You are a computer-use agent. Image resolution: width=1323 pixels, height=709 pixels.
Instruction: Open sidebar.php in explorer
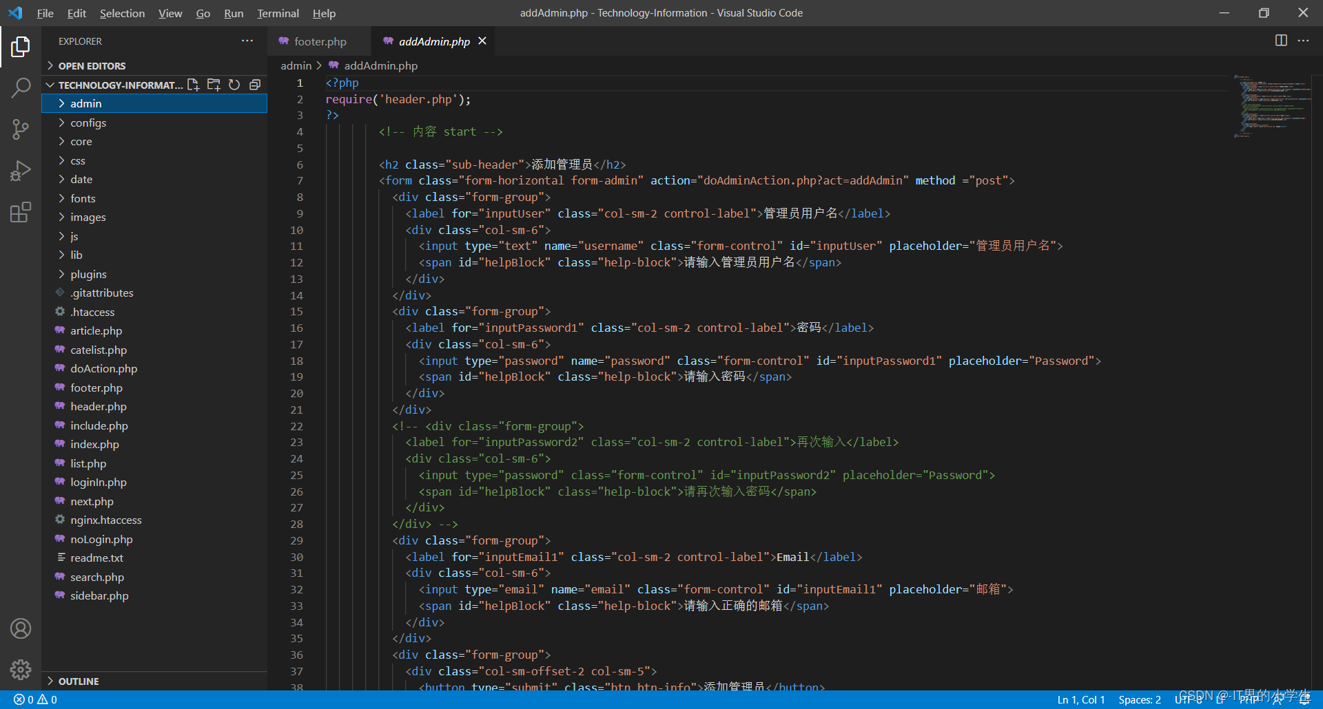(x=154, y=595)
